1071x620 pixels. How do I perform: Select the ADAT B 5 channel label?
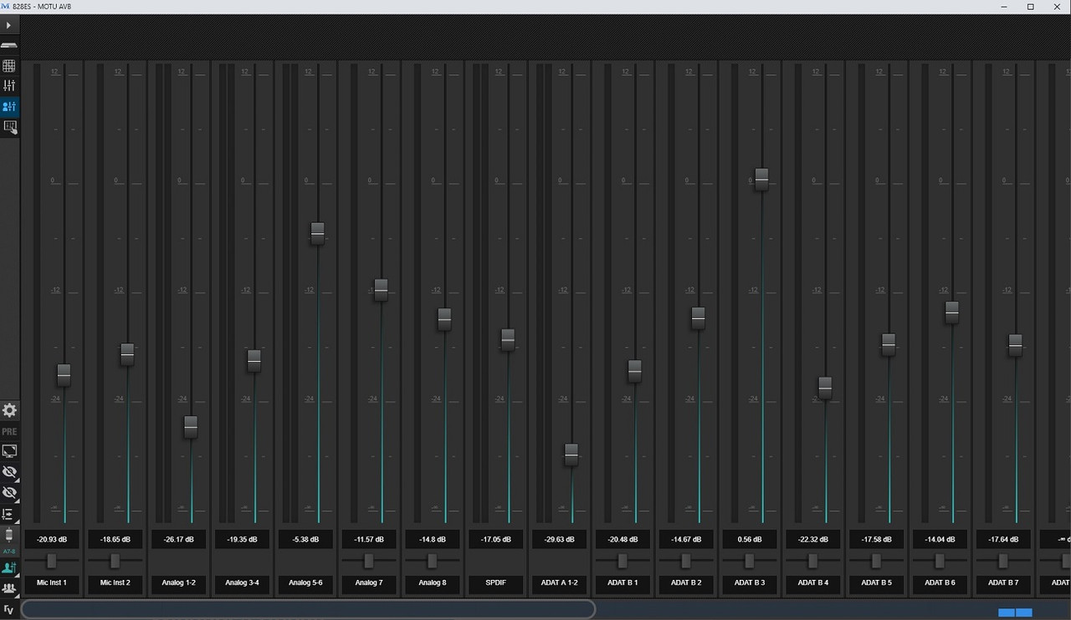point(877,583)
